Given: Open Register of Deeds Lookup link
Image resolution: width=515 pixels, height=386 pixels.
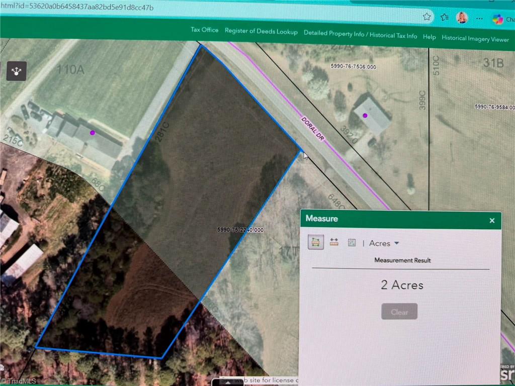Looking at the screenshot, I should [x=261, y=31].
